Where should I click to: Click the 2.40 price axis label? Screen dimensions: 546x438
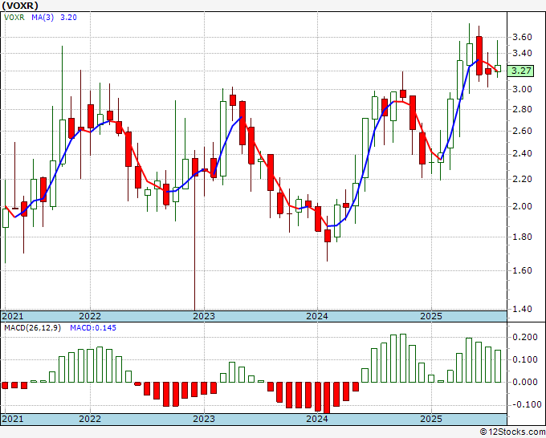(x=522, y=154)
